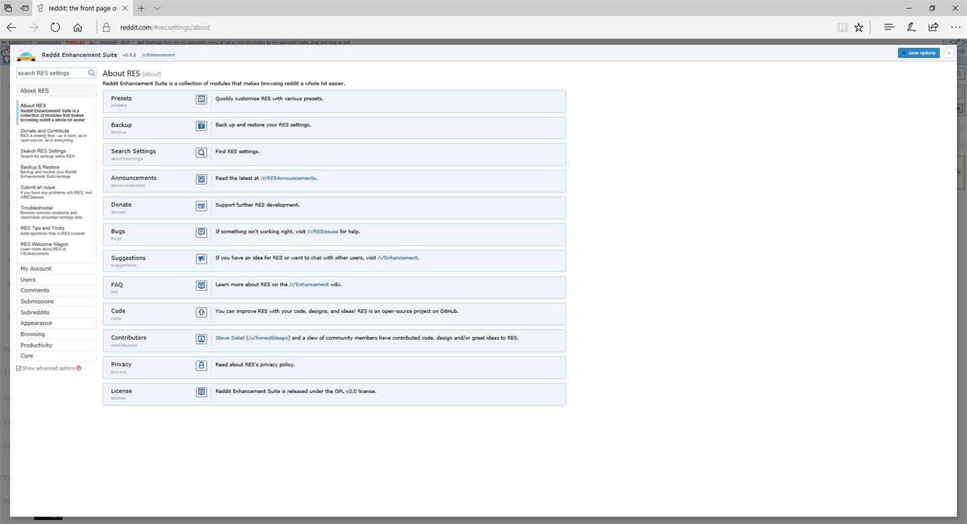The image size is (967, 524).
Task: Click the Suggestions megaphone icon
Action: (201, 259)
